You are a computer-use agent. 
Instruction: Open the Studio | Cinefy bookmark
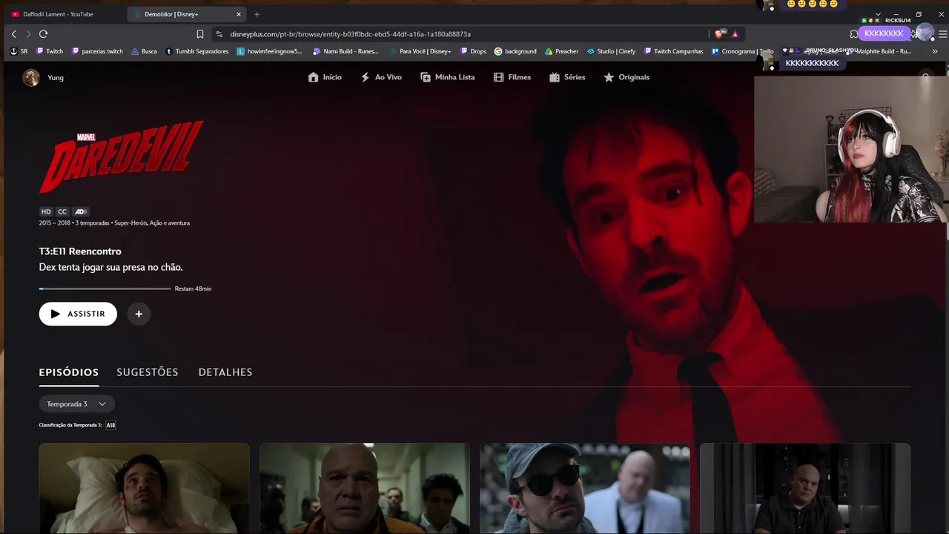tap(611, 51)
